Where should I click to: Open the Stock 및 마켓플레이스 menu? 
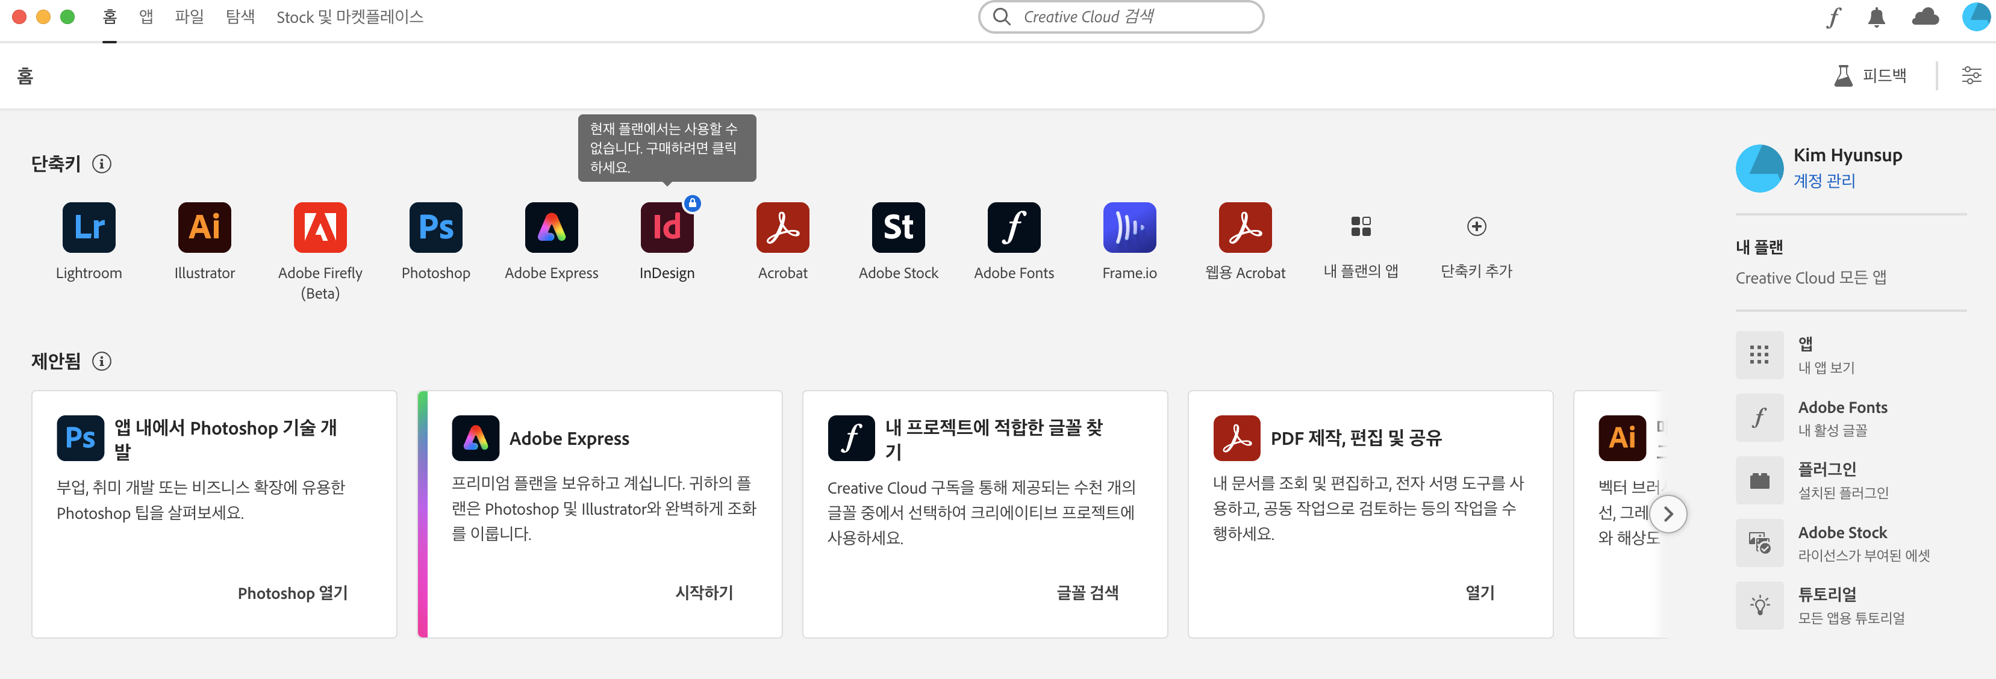point(349,16)
